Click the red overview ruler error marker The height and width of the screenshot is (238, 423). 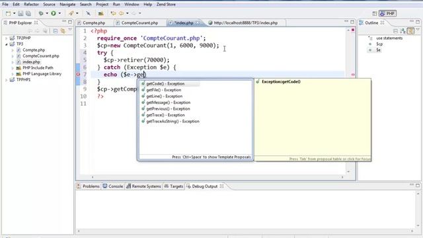[x=353, y=75]
